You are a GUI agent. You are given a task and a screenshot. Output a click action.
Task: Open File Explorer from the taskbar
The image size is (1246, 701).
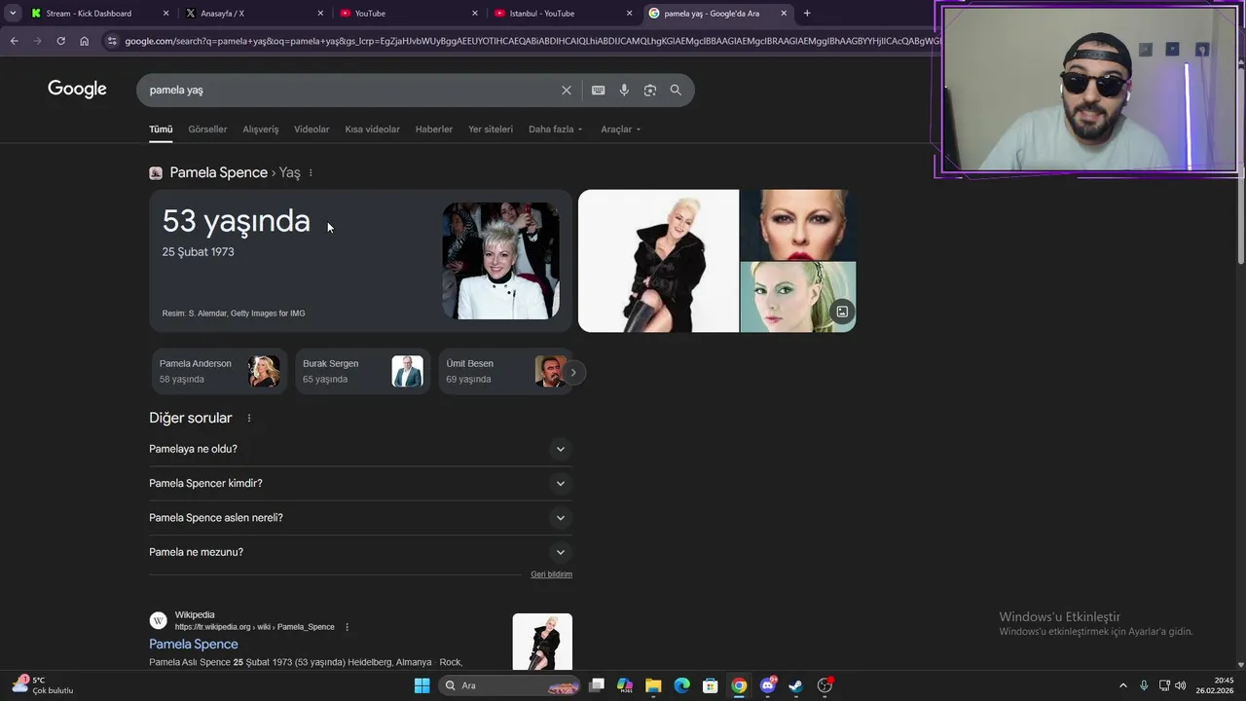653,685
